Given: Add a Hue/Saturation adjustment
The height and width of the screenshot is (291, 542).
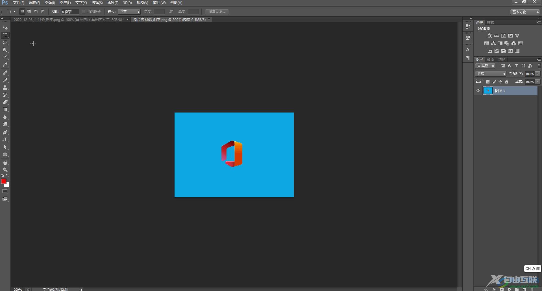Looking at the screenshot, I should coord(486,43).
